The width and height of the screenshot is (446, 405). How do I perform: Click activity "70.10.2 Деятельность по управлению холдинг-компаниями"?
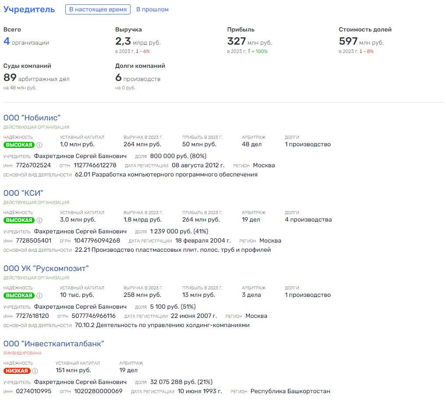coord(162,325)
